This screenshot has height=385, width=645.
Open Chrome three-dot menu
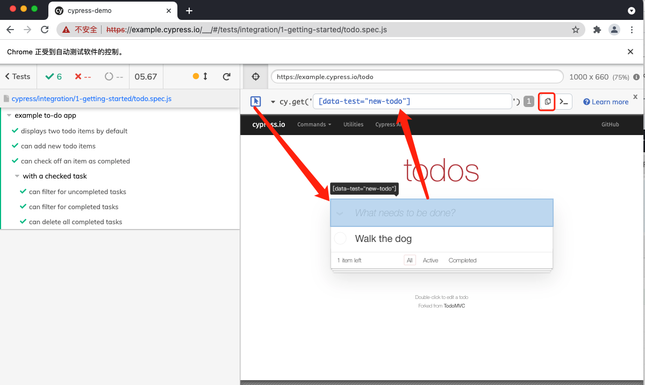point(632,30)
